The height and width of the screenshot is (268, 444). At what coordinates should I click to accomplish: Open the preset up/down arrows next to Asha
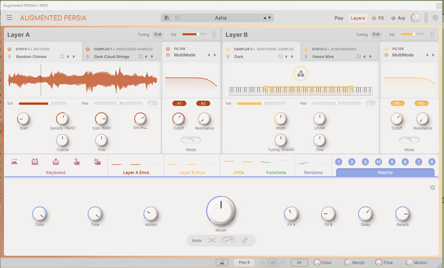point(267,18)
